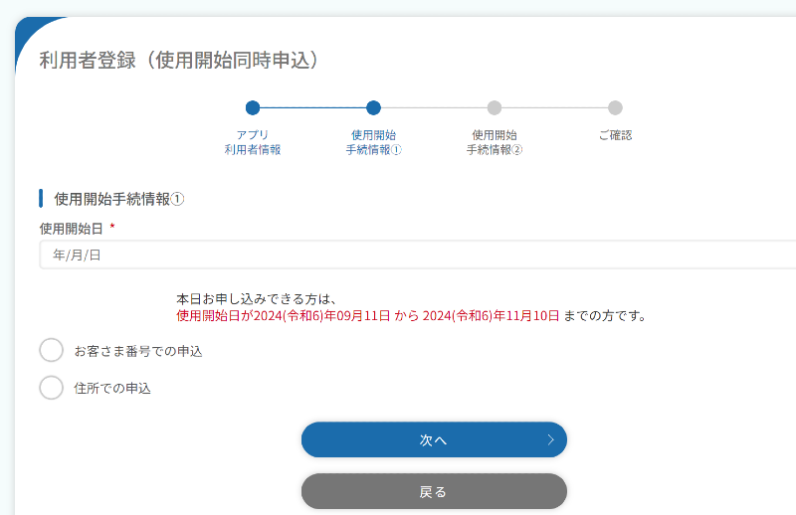Click the 使用開始日 field label

point(71,229)
